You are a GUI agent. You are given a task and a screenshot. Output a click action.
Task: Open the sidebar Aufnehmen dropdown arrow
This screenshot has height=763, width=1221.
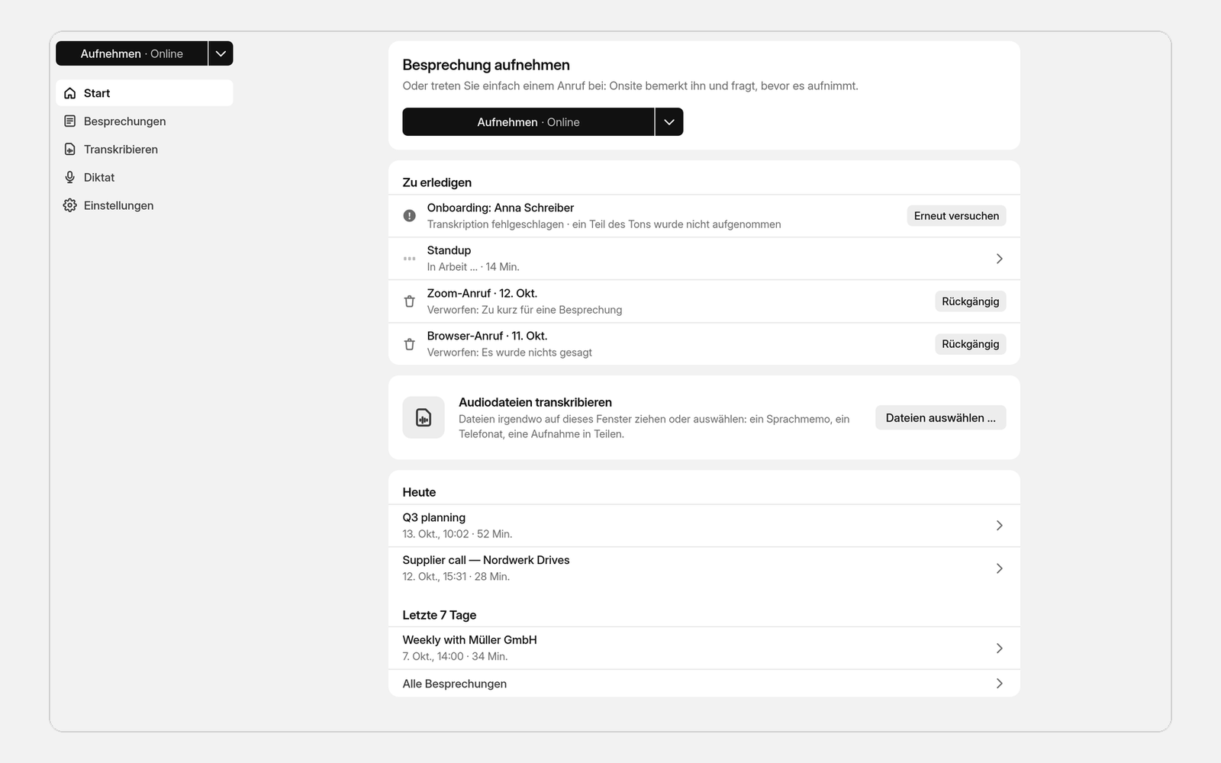click(221, 53)
